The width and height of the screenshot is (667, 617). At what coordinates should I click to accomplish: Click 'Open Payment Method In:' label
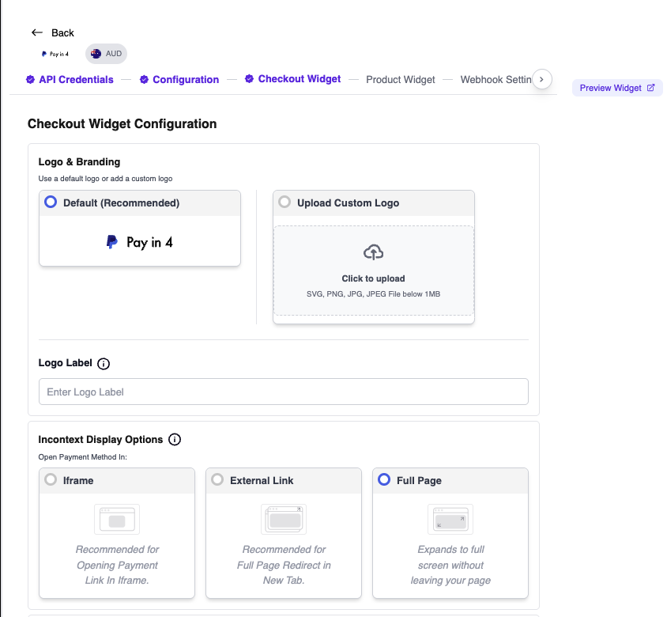pyautogui.click(x=82, y=457)
